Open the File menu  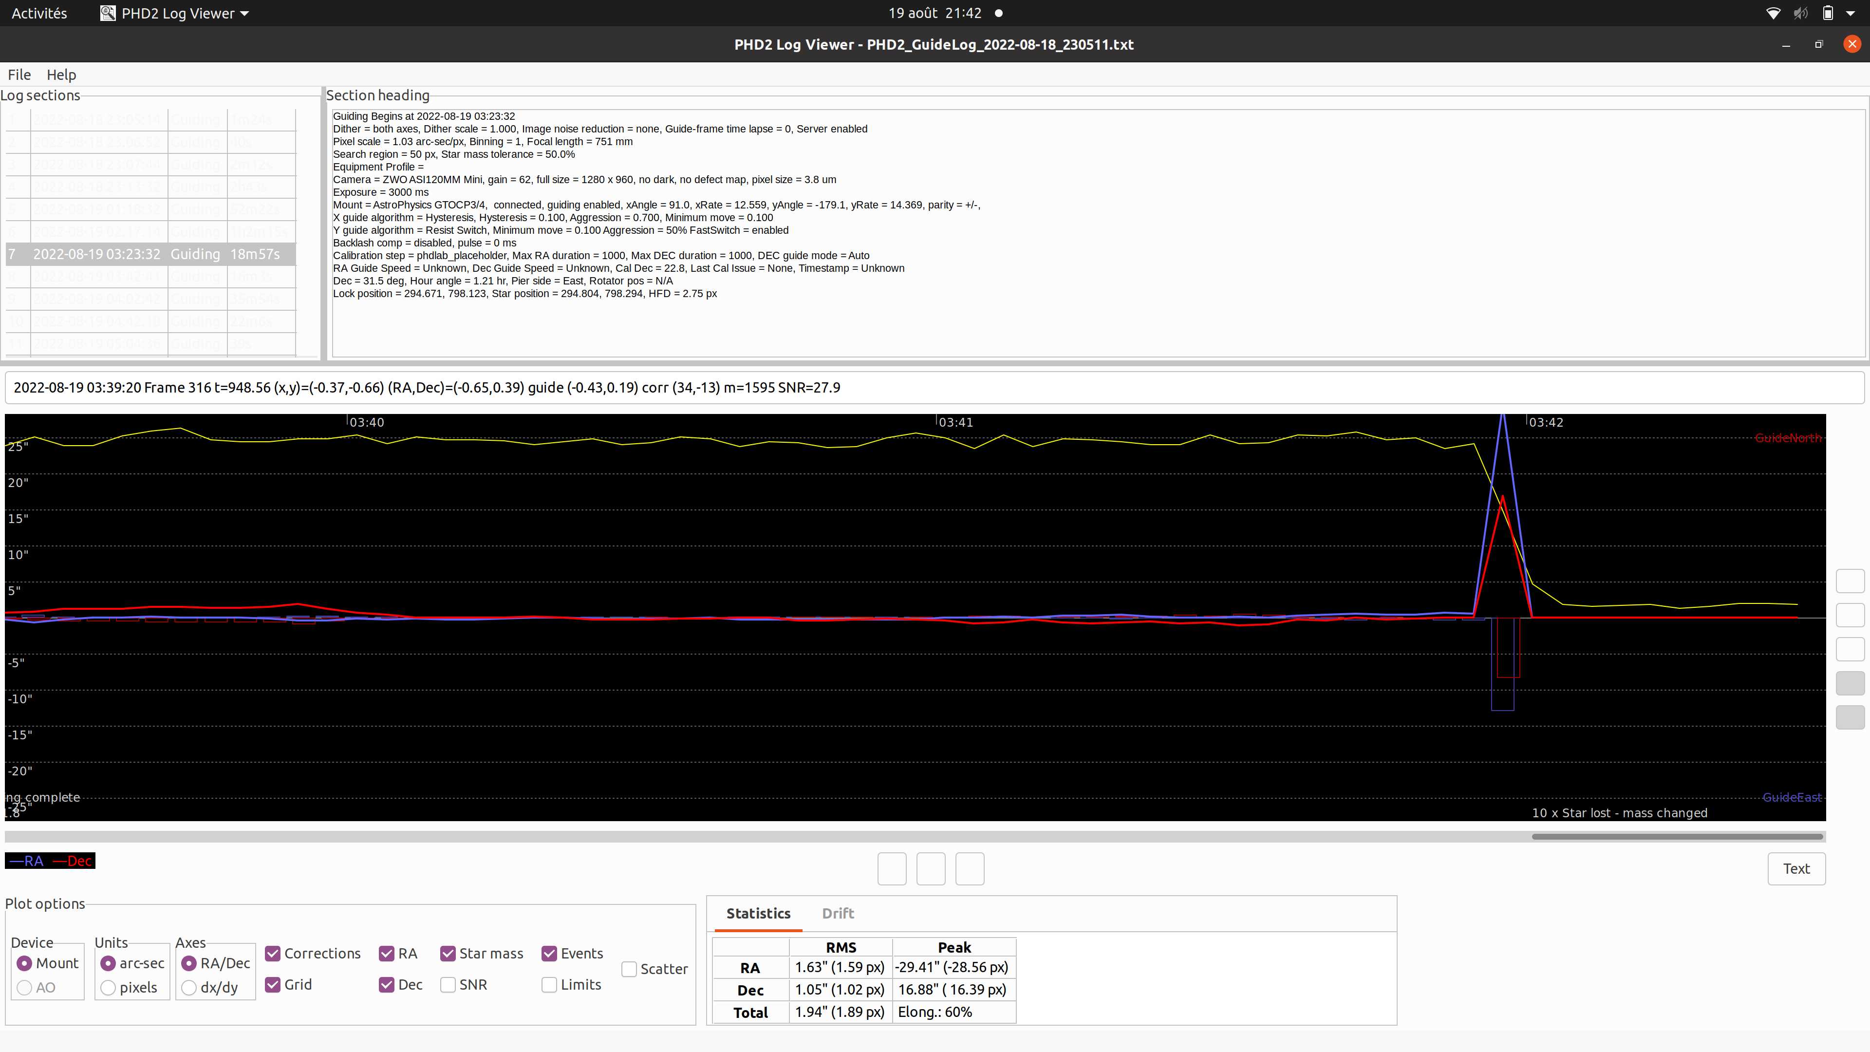coord(19,75)
